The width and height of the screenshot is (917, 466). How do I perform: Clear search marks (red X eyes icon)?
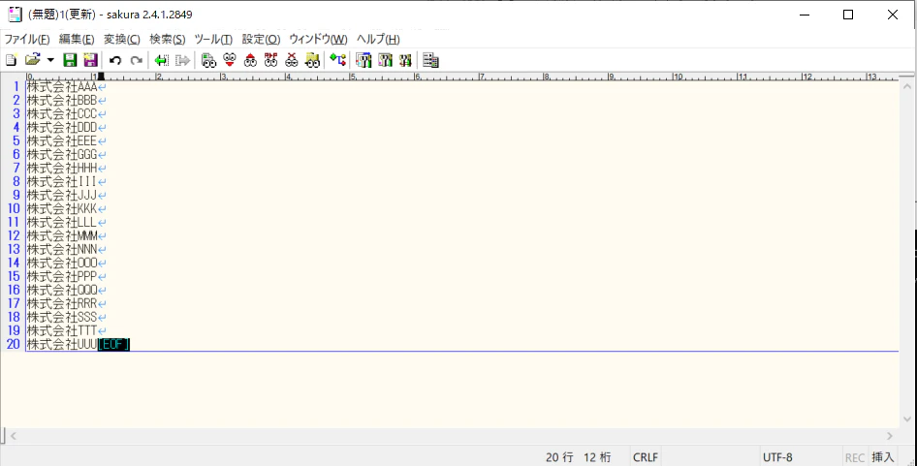291,60
